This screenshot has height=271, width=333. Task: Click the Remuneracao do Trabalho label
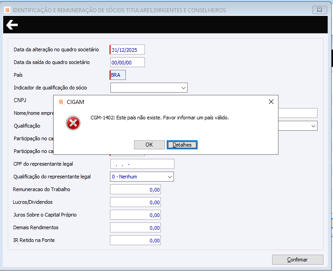coord(41,189)
